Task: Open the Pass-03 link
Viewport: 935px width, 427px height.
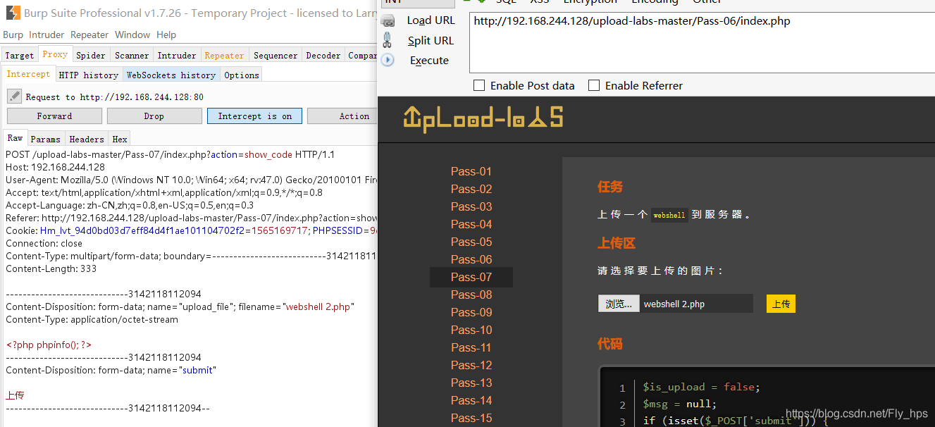Action: click(x=471, y=206)
